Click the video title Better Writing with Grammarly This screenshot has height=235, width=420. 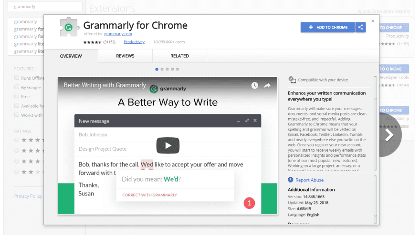tap(105, 85)
